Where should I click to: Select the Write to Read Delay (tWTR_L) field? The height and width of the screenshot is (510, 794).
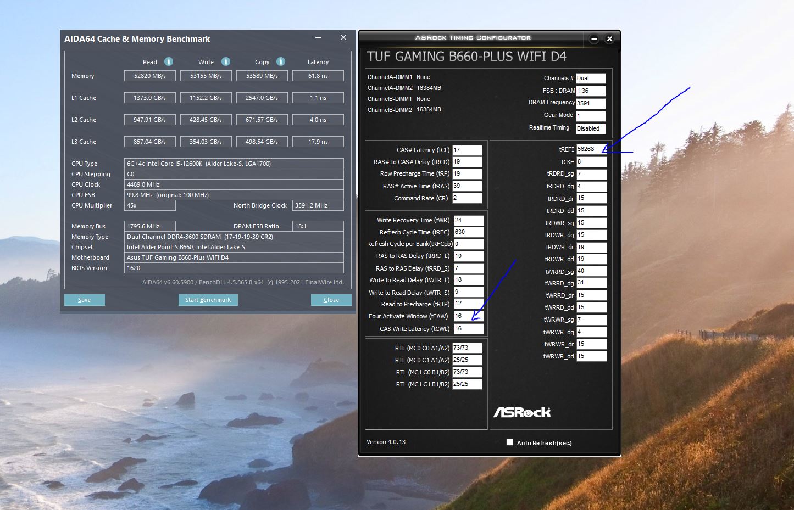click(469, 280)
